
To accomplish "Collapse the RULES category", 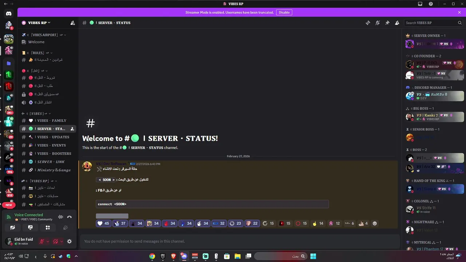I will point(37,53).
